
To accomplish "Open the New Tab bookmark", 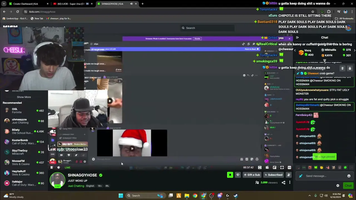I will point(37,19).
